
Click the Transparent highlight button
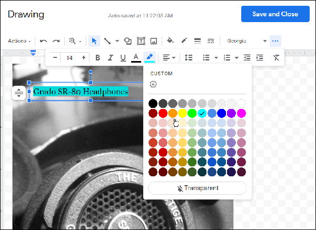(197, 188)
